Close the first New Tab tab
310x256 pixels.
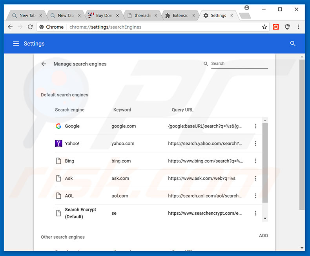(41, 15)
